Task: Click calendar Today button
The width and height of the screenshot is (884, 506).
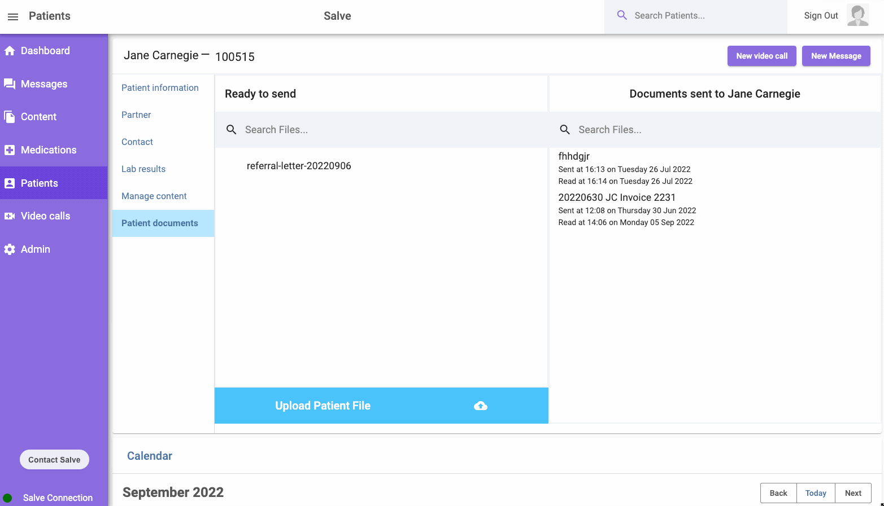Action: point(816,493)
